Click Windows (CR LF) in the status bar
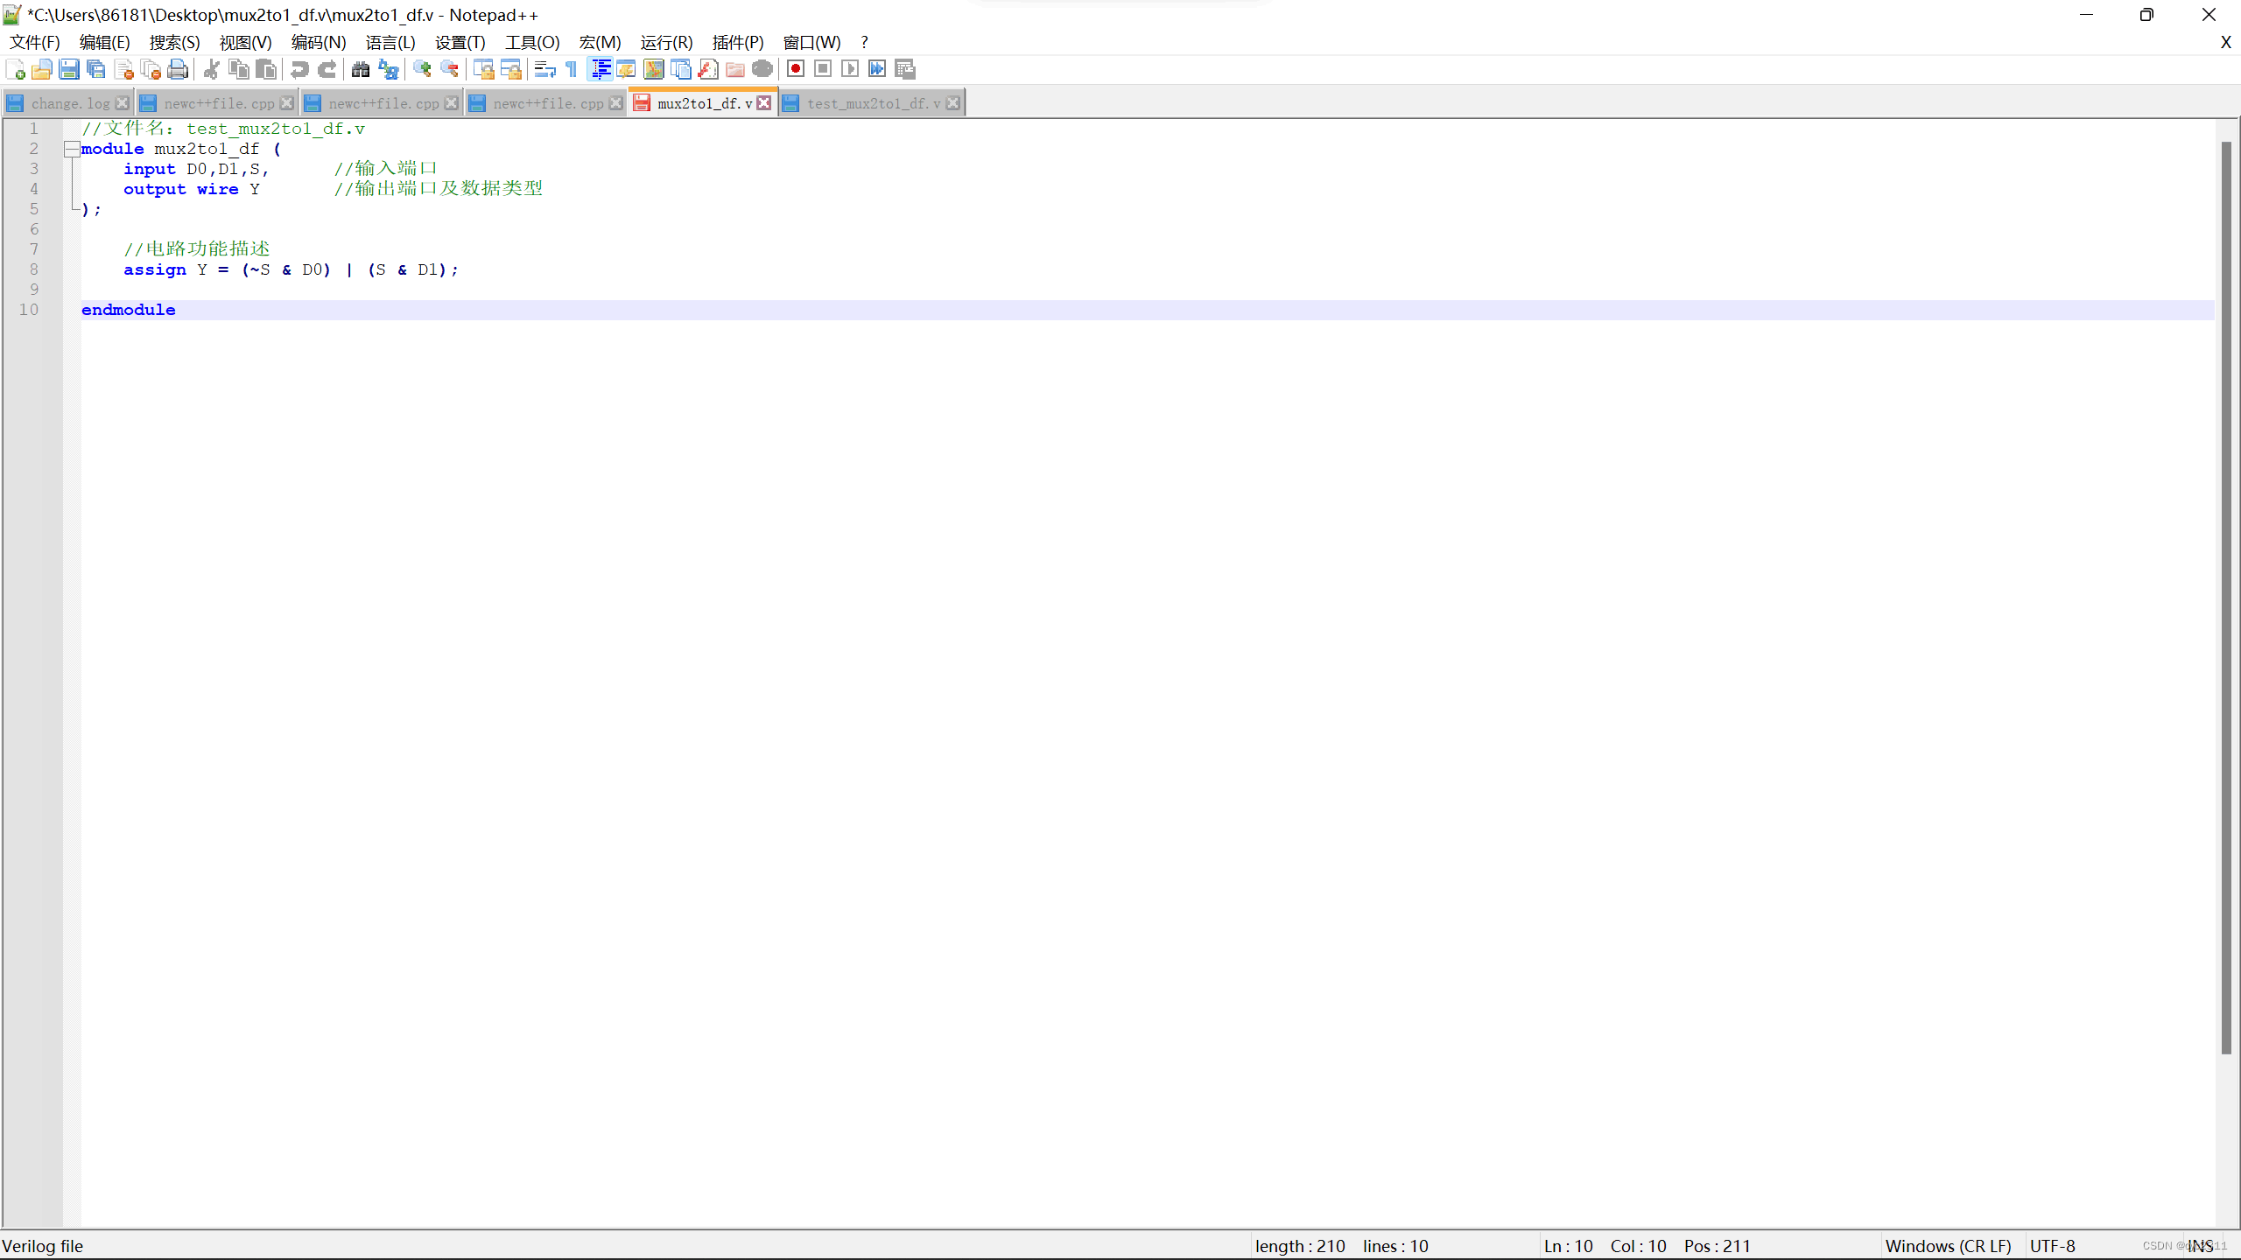This screenshot has width=2241, height=1260. click(x=1949, y=1245)
